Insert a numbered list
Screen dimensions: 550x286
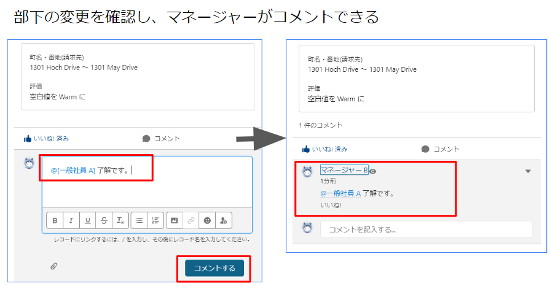click(155, 220)
